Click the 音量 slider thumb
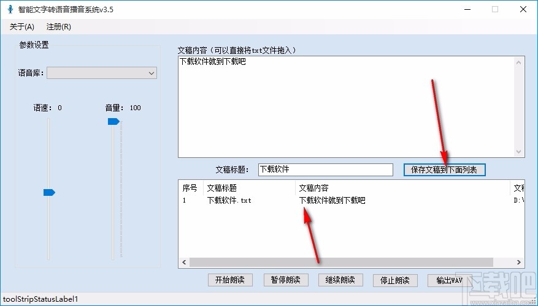The image size is (538, 306). [113, 121]
